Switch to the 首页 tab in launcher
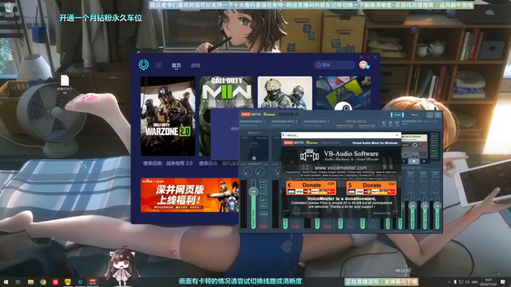Screen dimensions: 511x287 click(176, 66)
